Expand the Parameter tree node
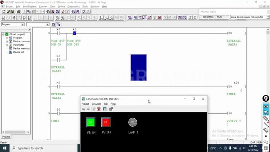The image size is (270, 152). [x=7, y=45]
